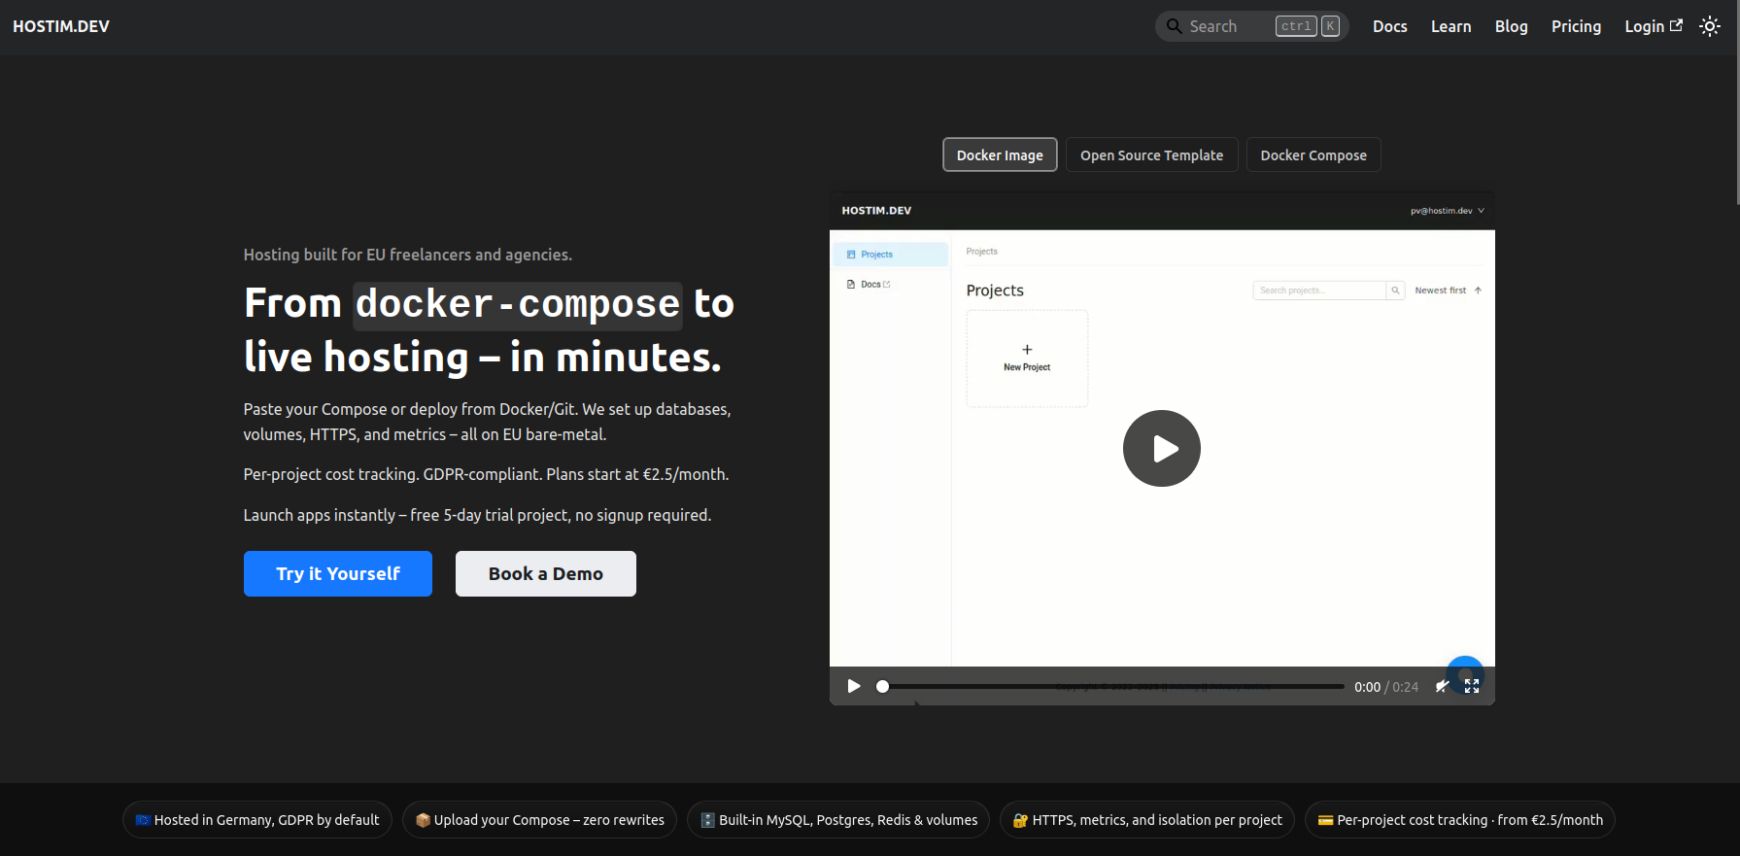Click the video progress seek bar
Image resolution: width=1740 pixels, height=856 pixels.
click(1112, 687)
